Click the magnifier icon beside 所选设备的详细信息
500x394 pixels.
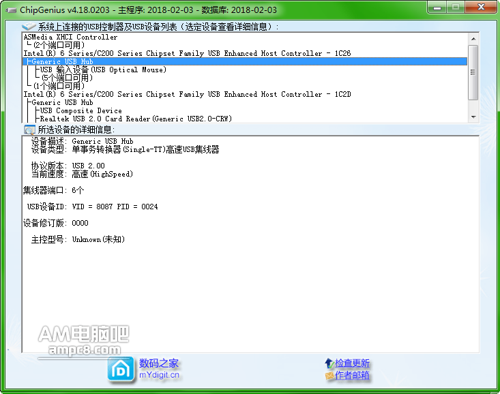click(x=29, y=130)
